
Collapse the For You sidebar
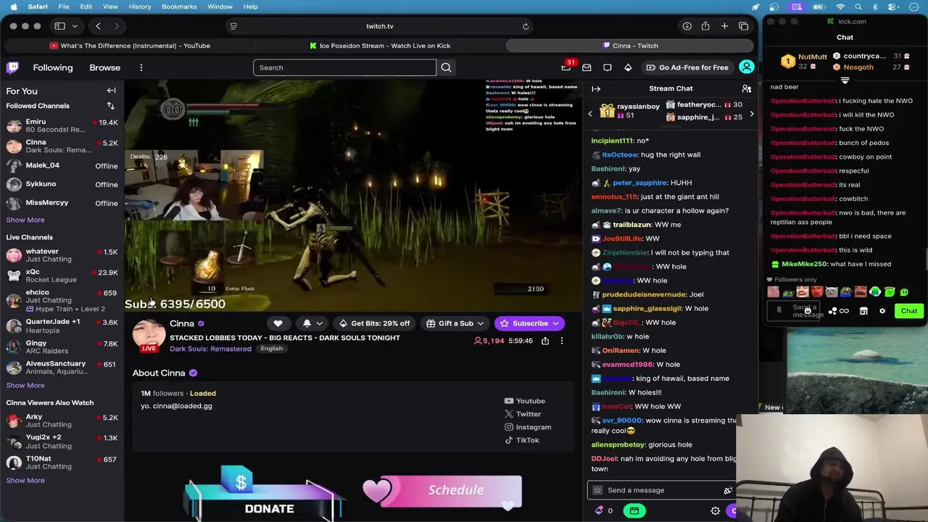111,91
